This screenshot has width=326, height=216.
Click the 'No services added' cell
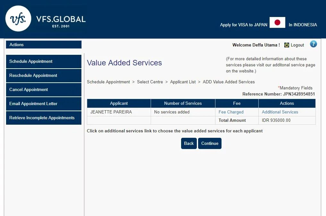coord(183,112)
